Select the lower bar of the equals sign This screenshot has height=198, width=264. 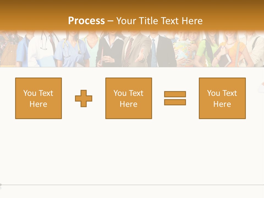(x=175, y=102)
